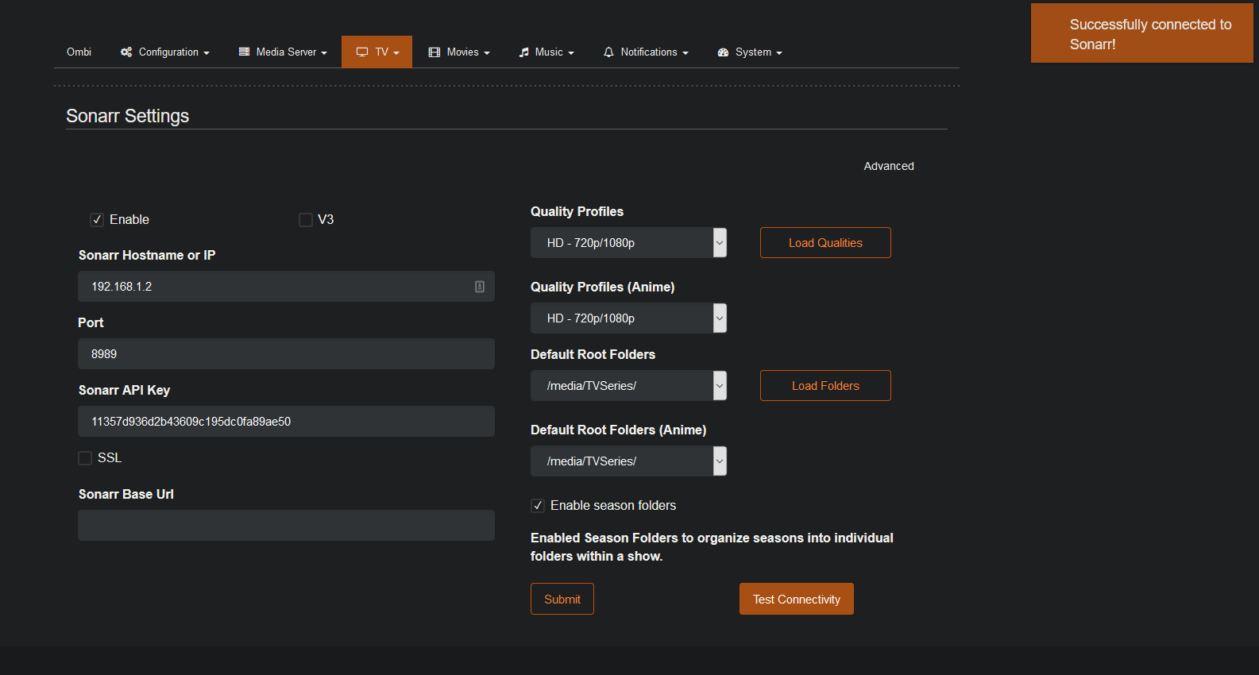Image resolution: width=1259 pixels, height=675 pixels.
Task: Click the Load Folders button
Action: pos(825,386)
